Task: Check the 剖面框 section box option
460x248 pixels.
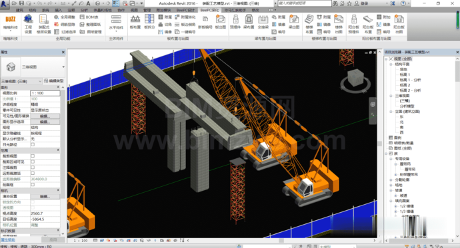Action: click(33, 185)
